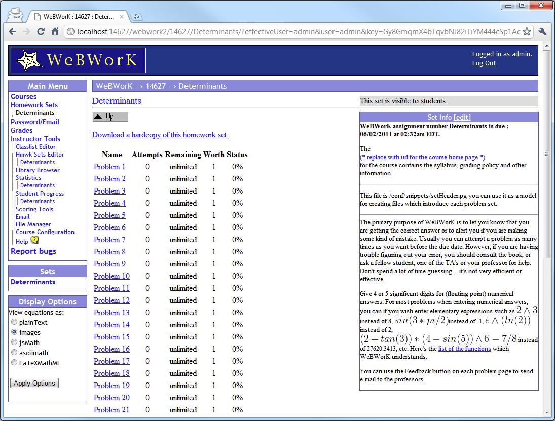
Task: Open Determinants in the Sets panel
Action: click(33, 282)
